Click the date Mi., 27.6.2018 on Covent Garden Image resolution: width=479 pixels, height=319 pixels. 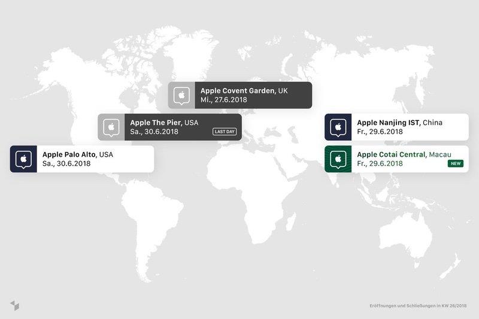coord(223,100)
